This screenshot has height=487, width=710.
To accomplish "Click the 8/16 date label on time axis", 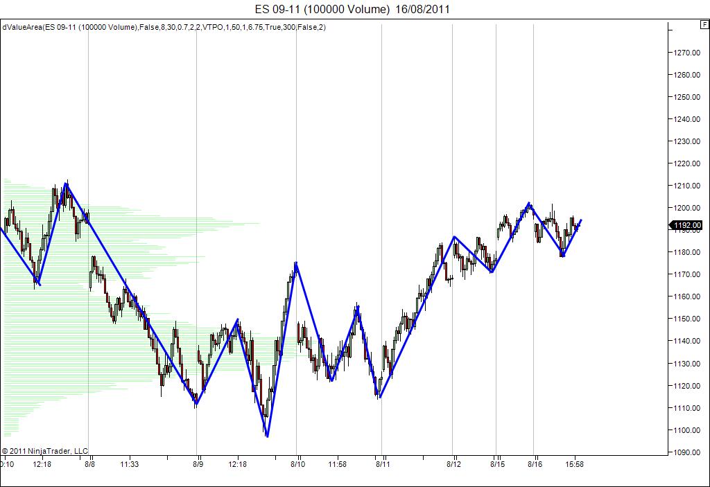I will pos(535,464).
